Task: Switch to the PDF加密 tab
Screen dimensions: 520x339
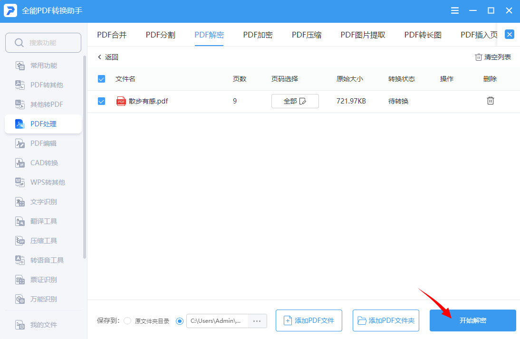Action: pyautogui.click(x=258, y=35)
